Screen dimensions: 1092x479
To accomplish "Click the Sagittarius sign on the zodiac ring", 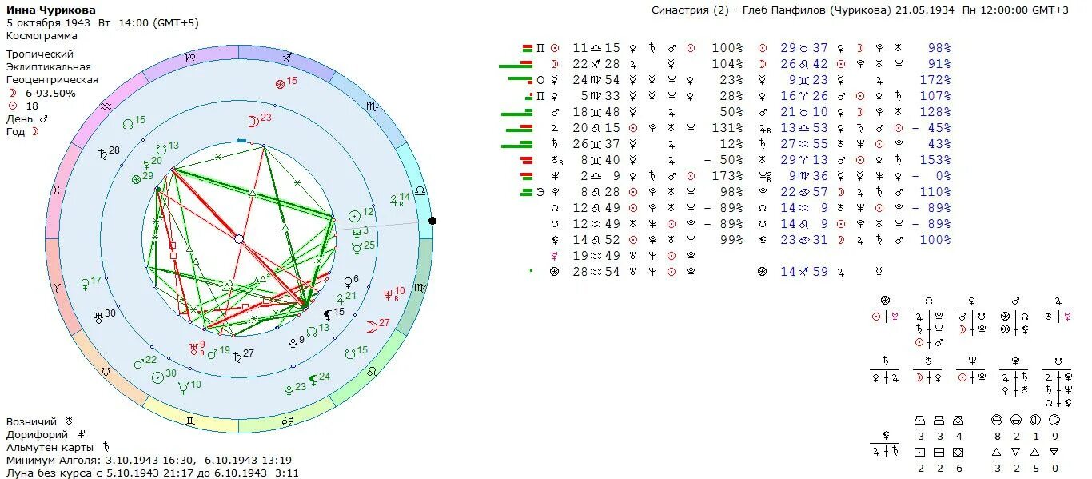I will pos(288,58).
